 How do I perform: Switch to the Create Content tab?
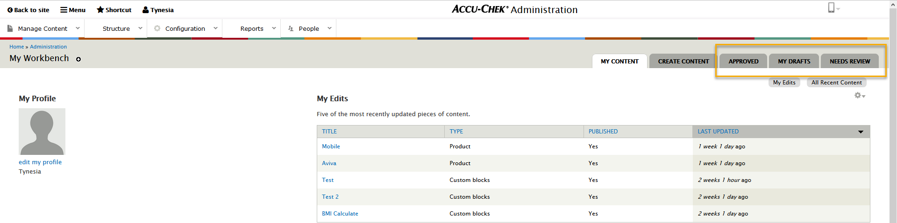[683, 61]
